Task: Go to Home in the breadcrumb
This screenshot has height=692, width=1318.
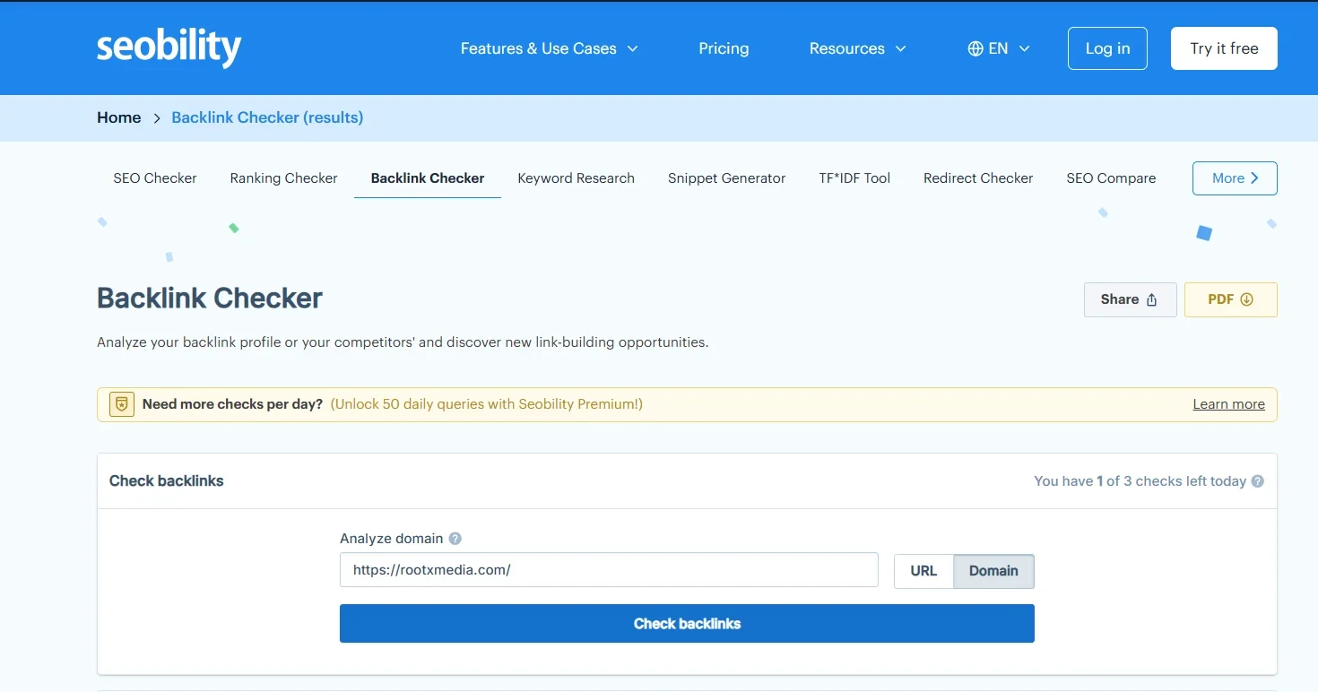Action: coord(119,117)
